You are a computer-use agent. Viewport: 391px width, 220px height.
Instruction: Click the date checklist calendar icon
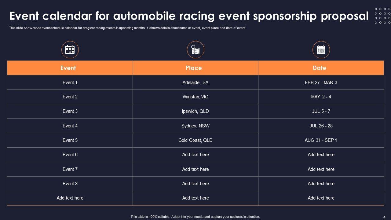point(321,50)
